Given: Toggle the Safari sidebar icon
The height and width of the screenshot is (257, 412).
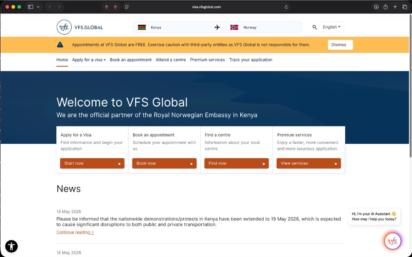Looking at the screenshot, I should [x=30, y=7].
